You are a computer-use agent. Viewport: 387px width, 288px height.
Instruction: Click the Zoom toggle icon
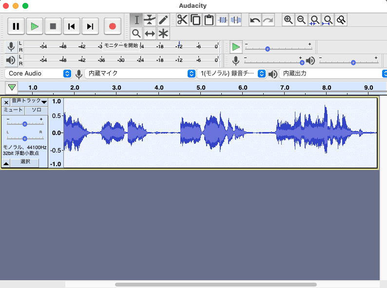pos(341,20)
